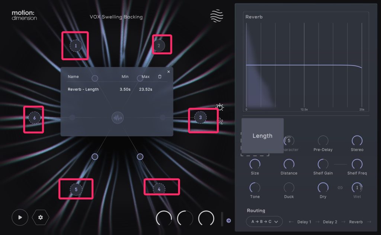Click the Stereo knob
This screenshot has height=235, width=381.
[x=357, y=141]
